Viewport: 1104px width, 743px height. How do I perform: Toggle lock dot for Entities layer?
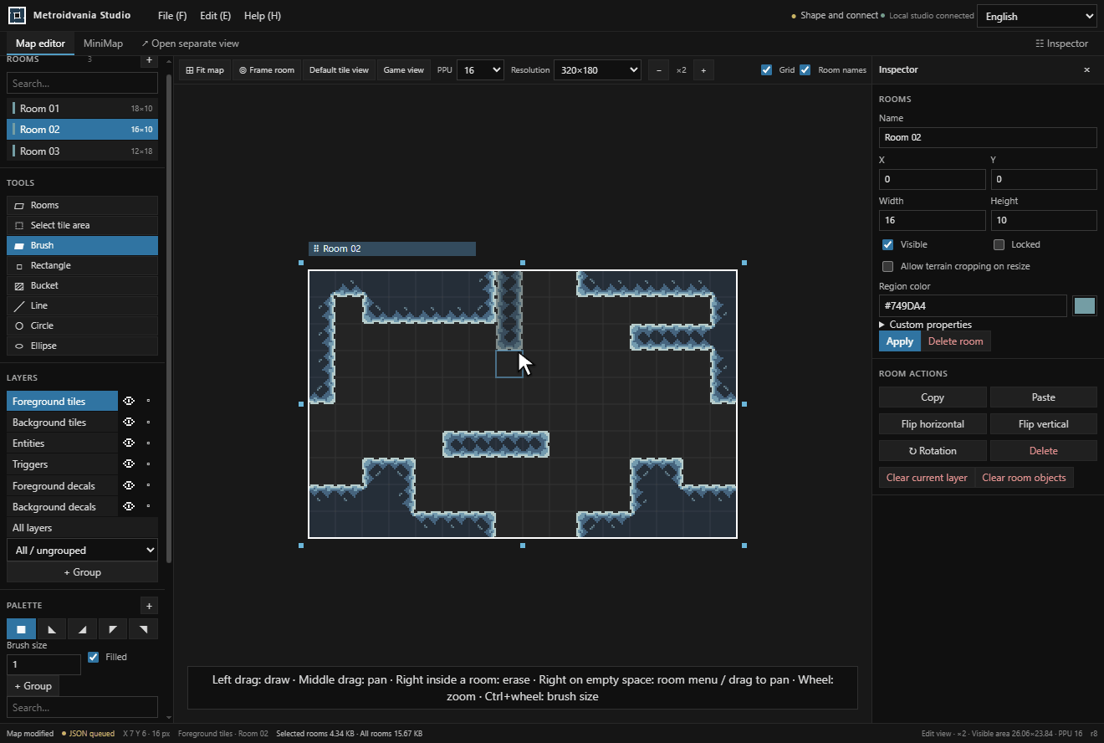[x=148, y=443]
